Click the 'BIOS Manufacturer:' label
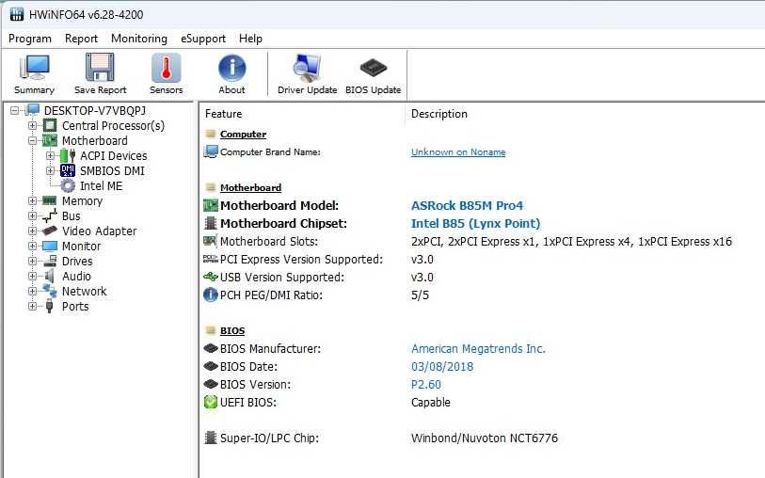The width and height of the screenshot is (765, 478). [270, 349]
